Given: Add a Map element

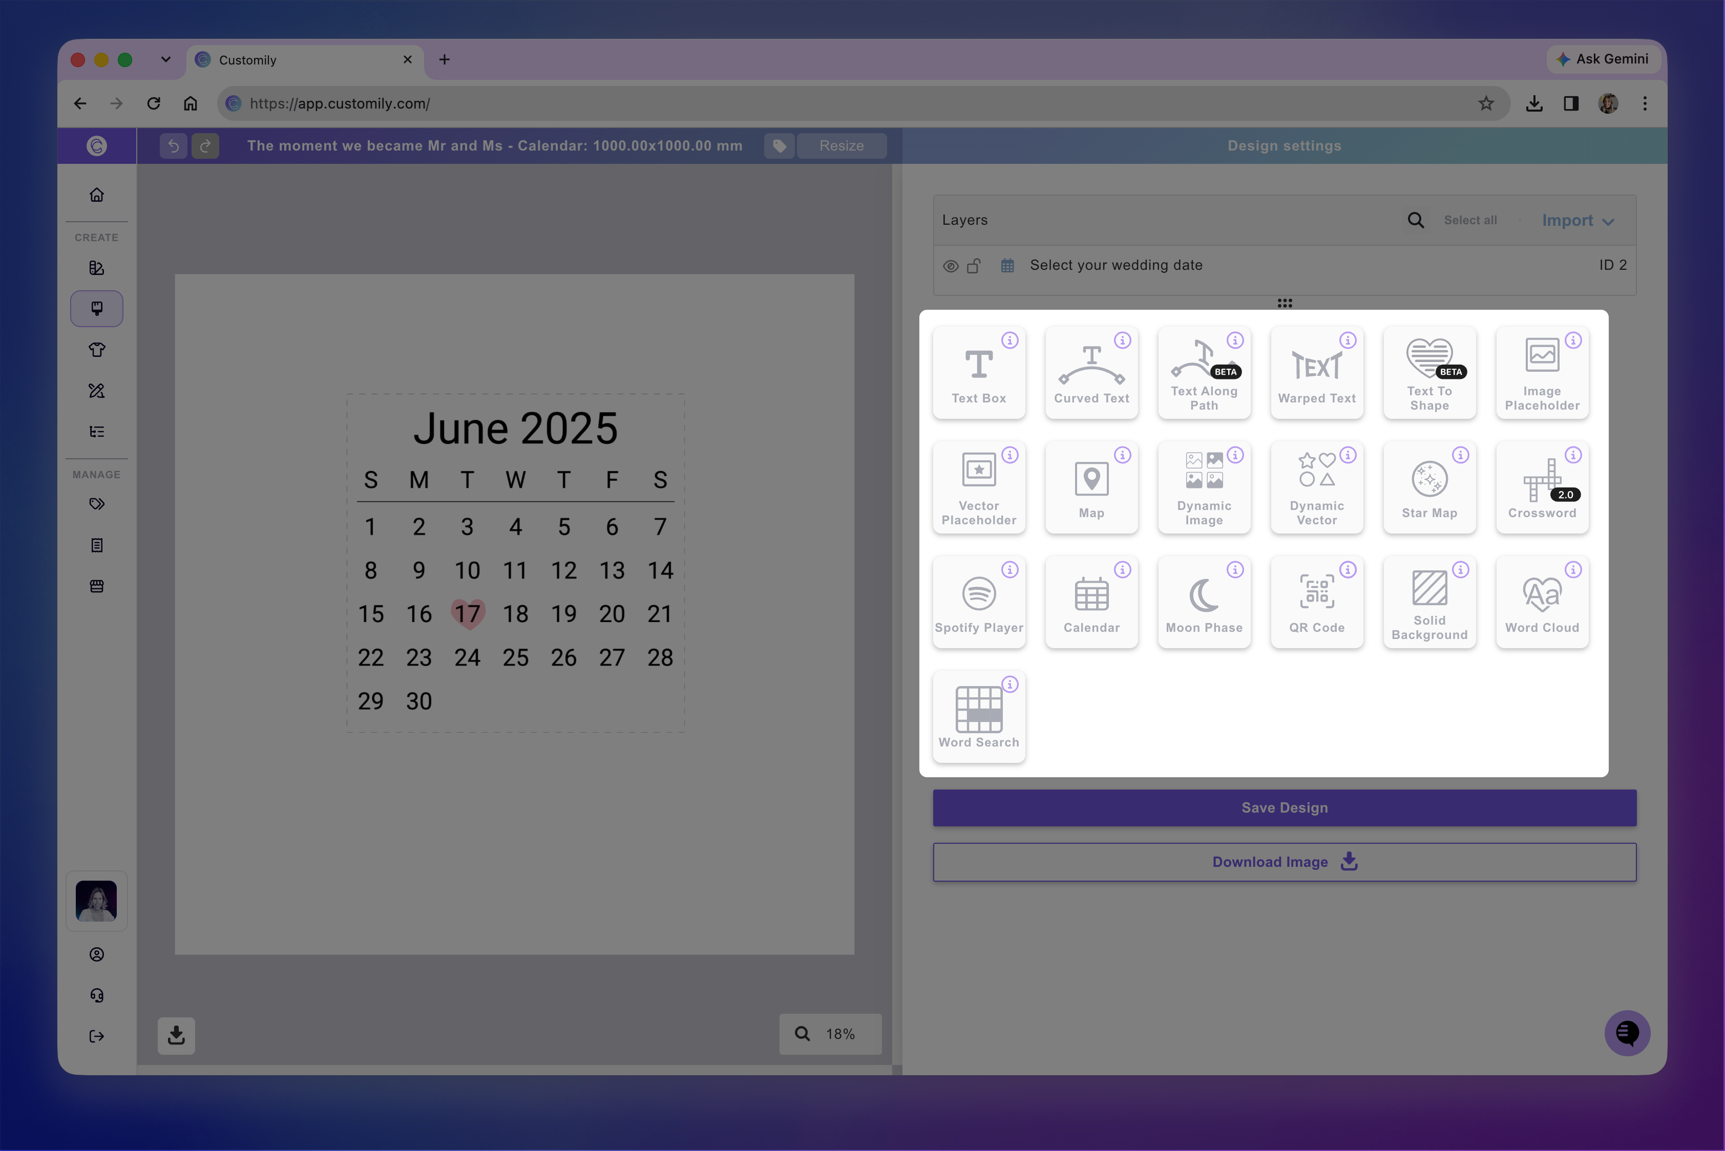Looking at the screenshot, I should (1091, 487).
